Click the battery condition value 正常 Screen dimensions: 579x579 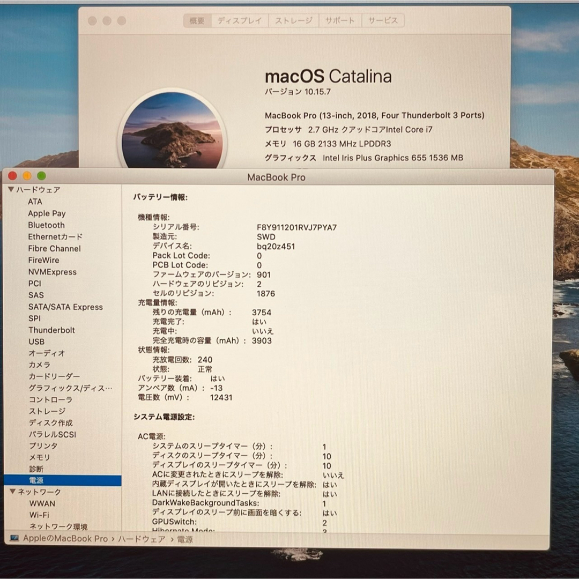pos(205,369)
